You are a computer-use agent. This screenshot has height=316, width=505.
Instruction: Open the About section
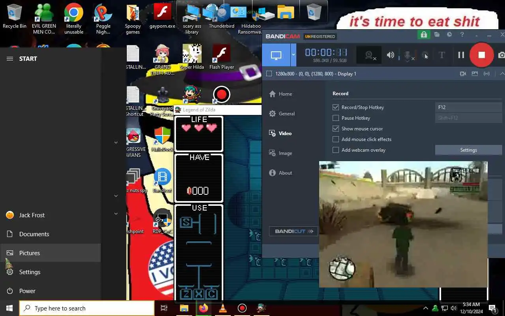281,173
